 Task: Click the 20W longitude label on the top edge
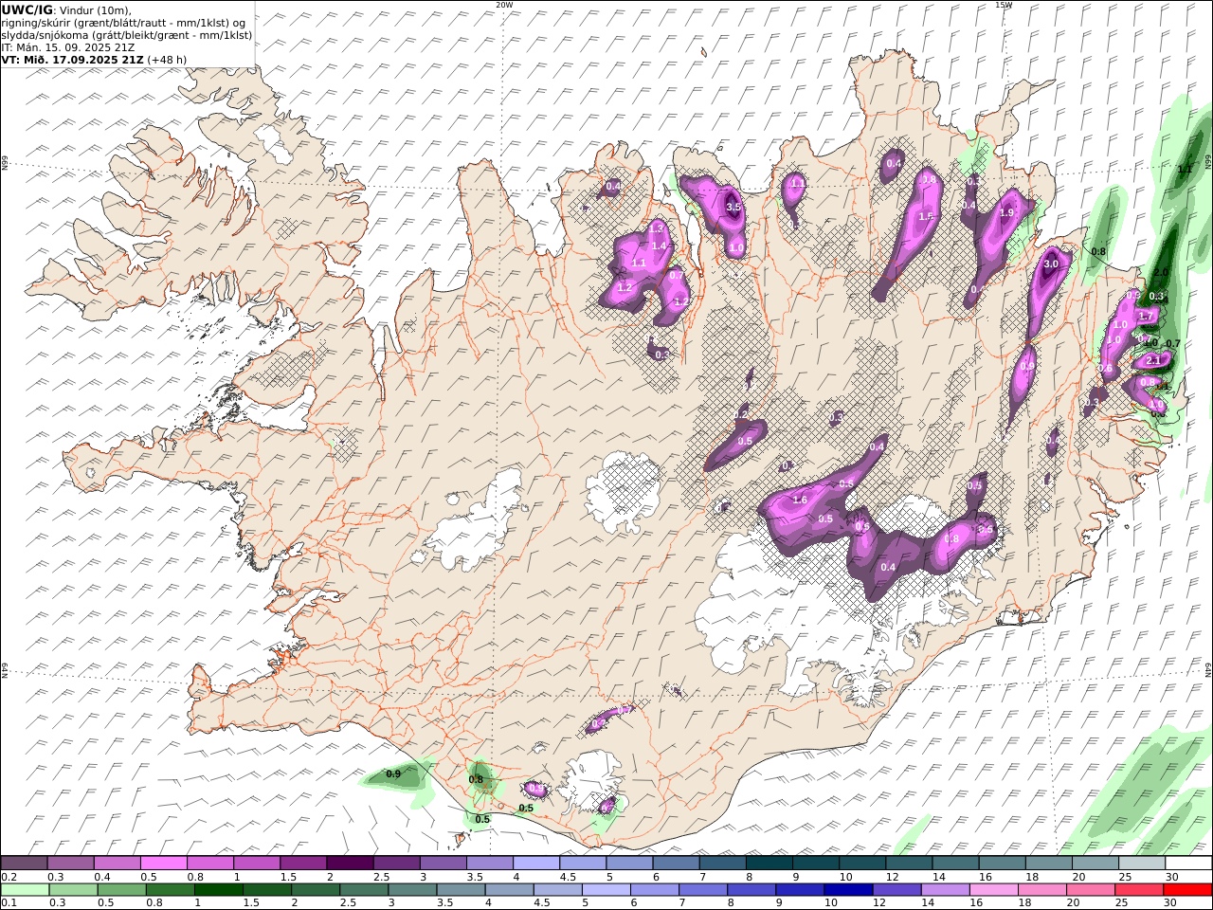tap(504, 5)
